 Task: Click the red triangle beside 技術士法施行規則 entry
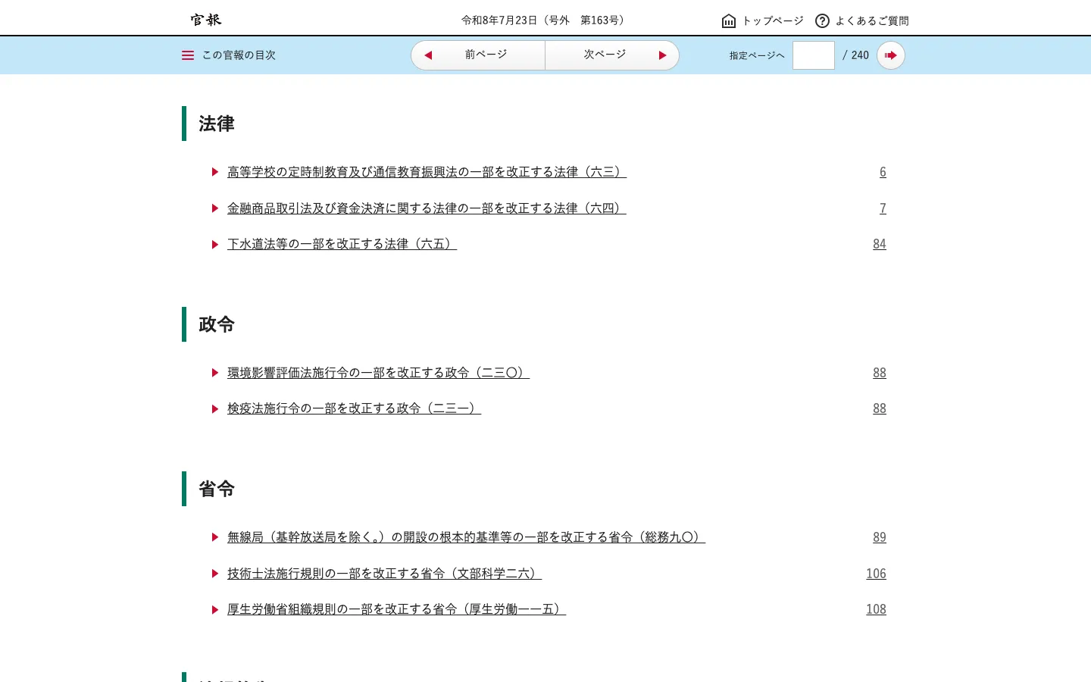[x=215, y=574]
